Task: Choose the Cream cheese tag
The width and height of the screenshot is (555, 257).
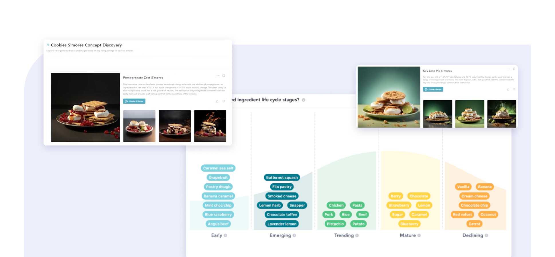Action: (475, 196)
